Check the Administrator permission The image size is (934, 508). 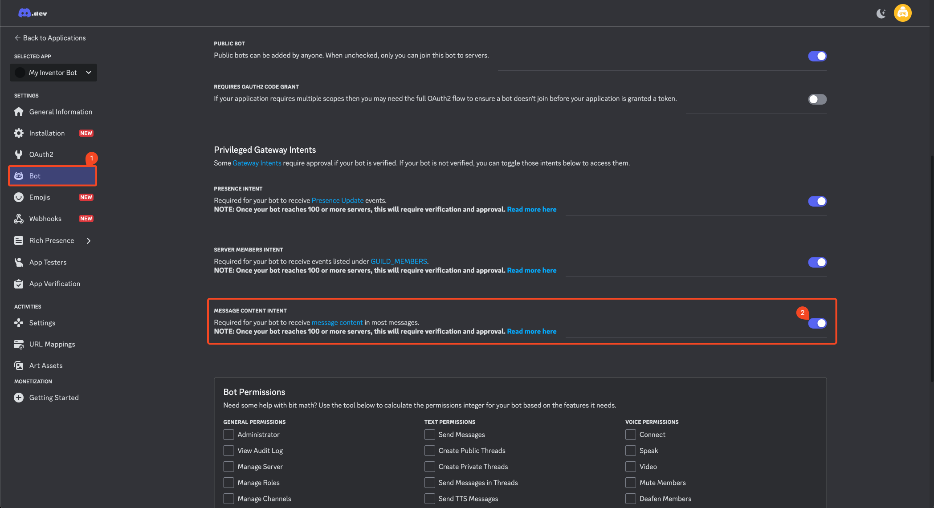228,435
